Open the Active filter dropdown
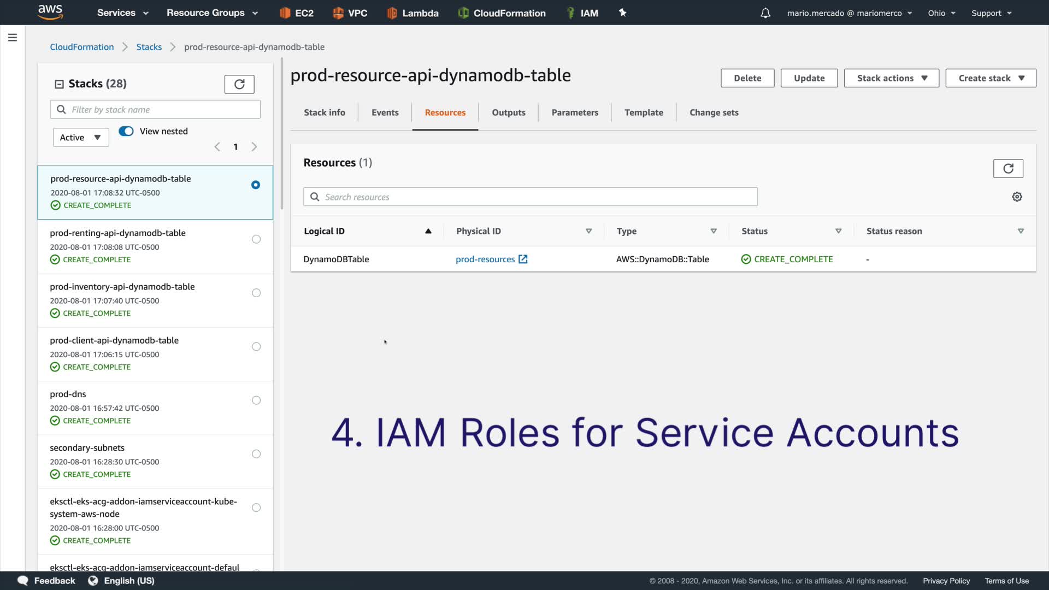 (81, 138)
